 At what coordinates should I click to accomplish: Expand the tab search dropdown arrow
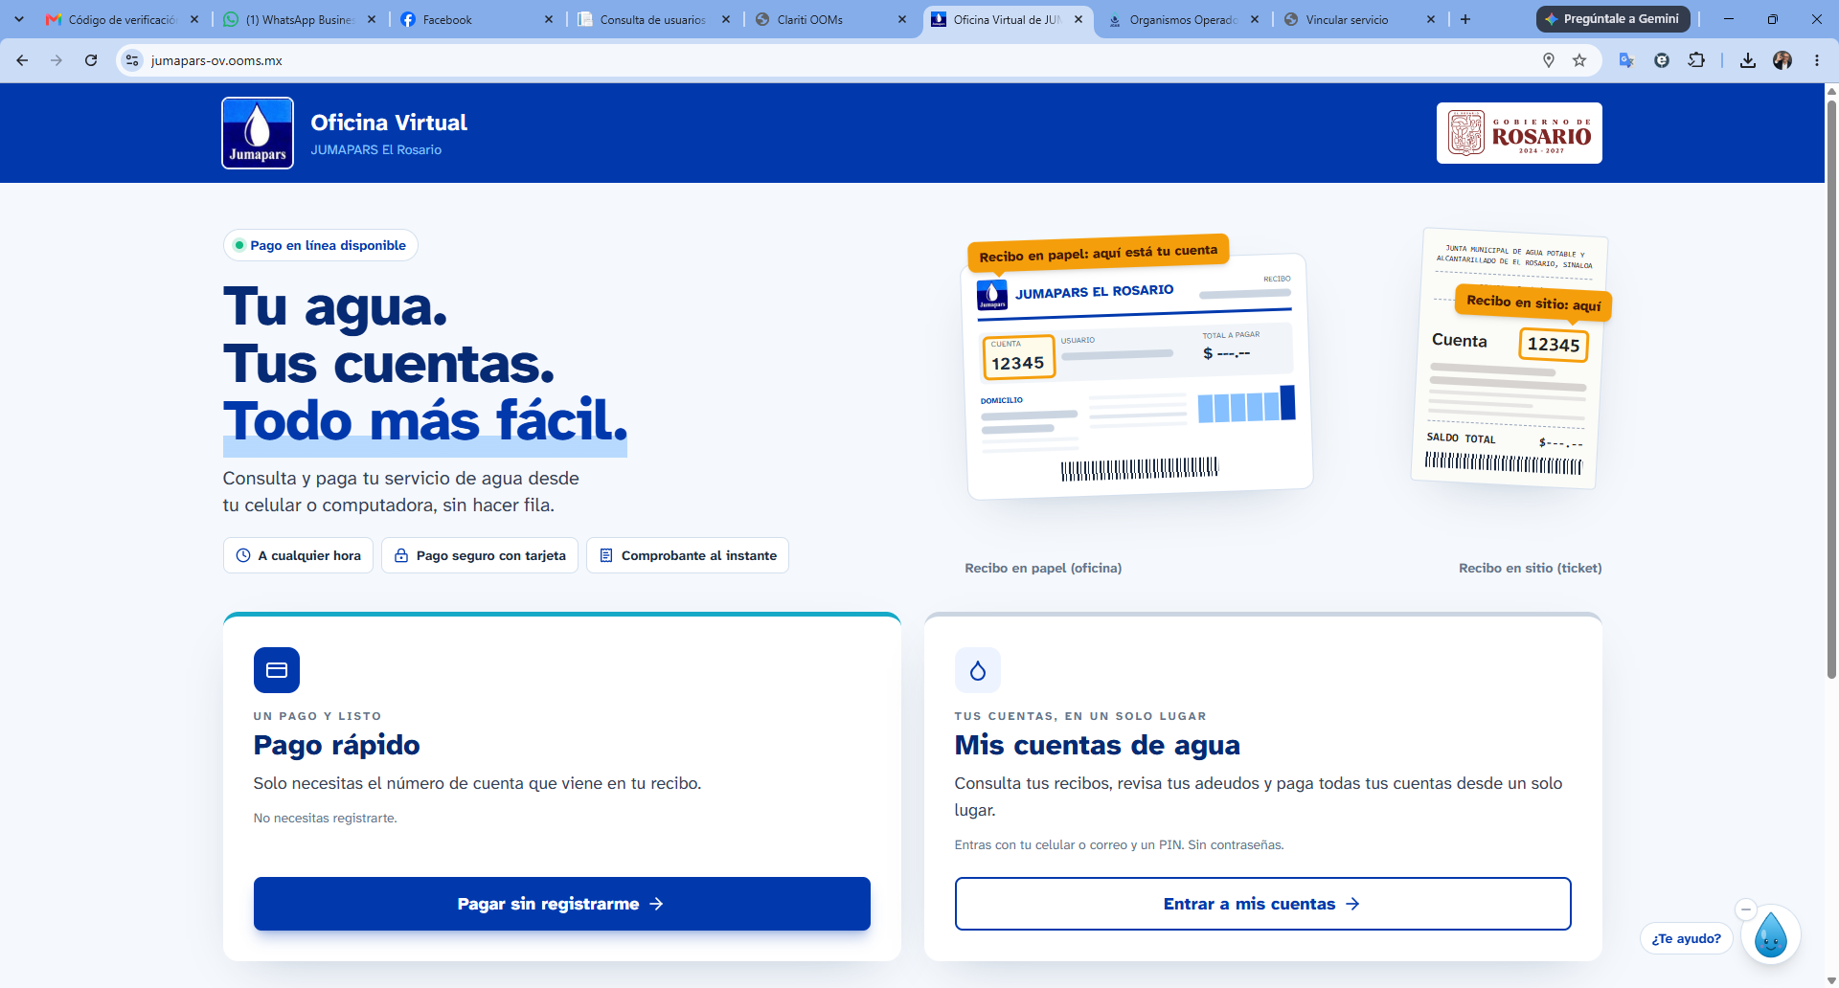click(x=19, y=19)
